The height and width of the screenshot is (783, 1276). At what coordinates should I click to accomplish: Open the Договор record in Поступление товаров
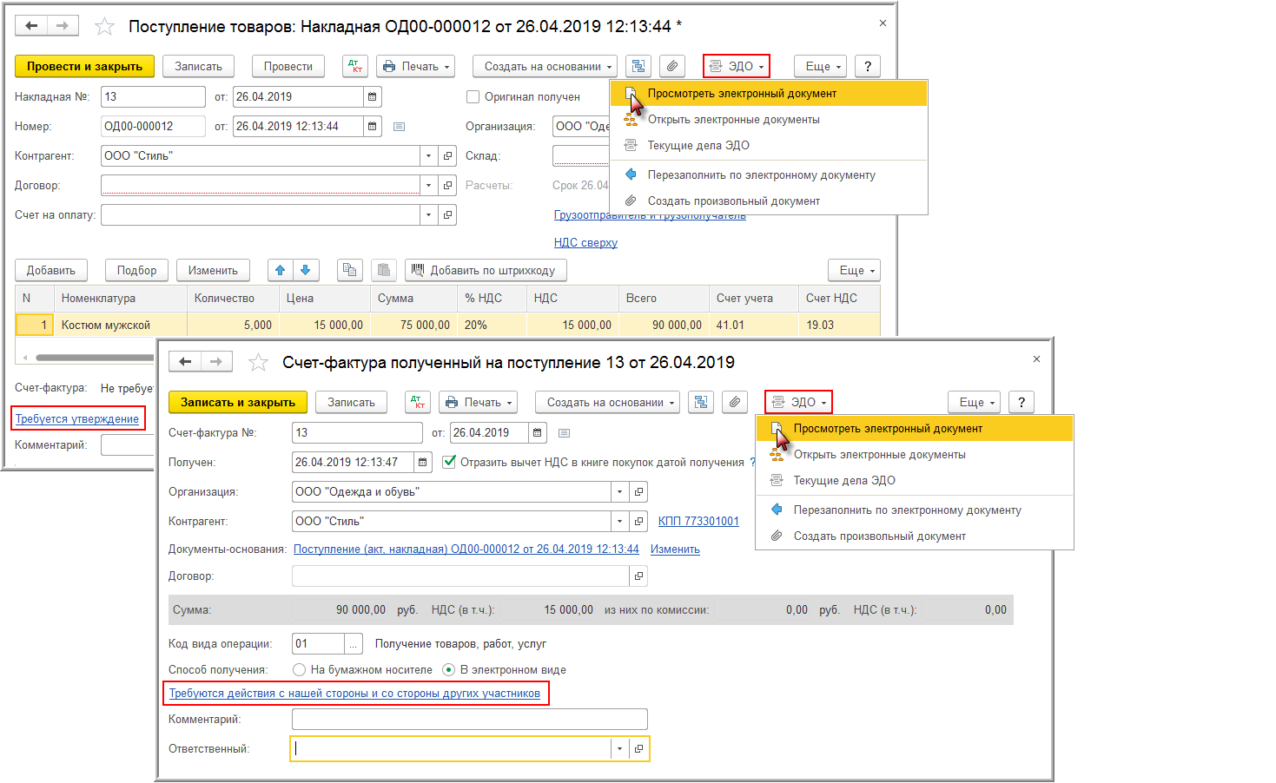coord(448,185)
